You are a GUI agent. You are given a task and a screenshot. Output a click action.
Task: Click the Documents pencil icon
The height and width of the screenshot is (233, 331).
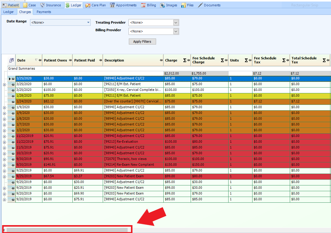click(200, 5)
